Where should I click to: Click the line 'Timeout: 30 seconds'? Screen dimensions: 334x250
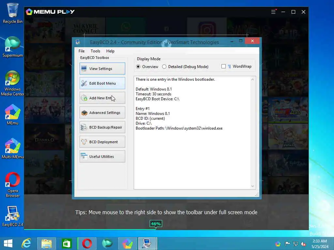[x=153, y=94]
